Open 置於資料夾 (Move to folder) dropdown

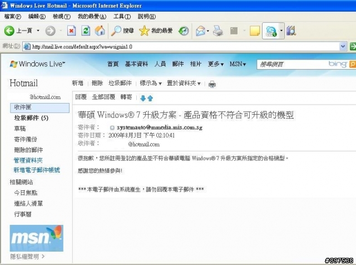[184, 83]
